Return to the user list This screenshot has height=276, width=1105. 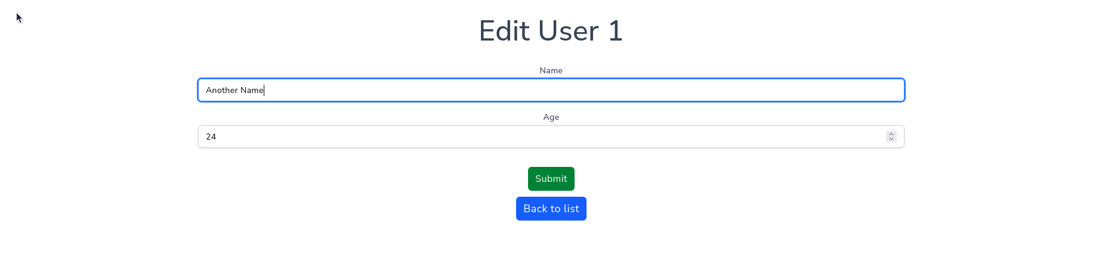point(551,209)
